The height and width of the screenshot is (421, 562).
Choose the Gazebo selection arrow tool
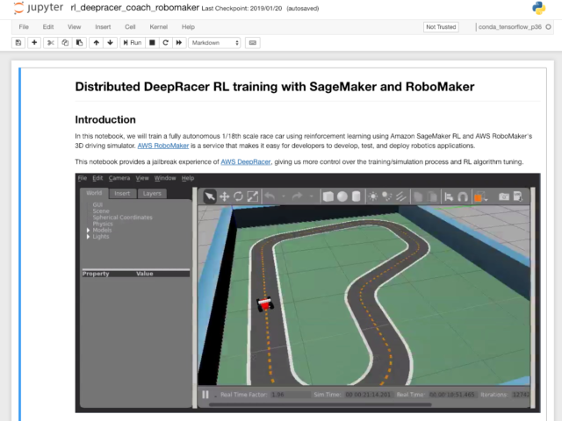point(210,196)
